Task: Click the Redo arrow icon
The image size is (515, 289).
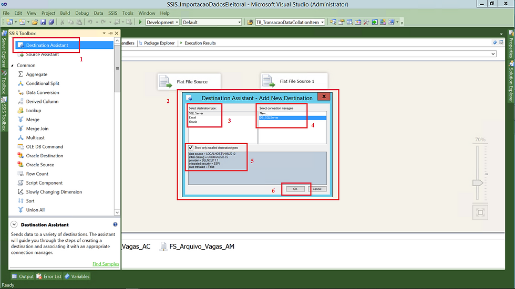Action: (x=103, y=22)
